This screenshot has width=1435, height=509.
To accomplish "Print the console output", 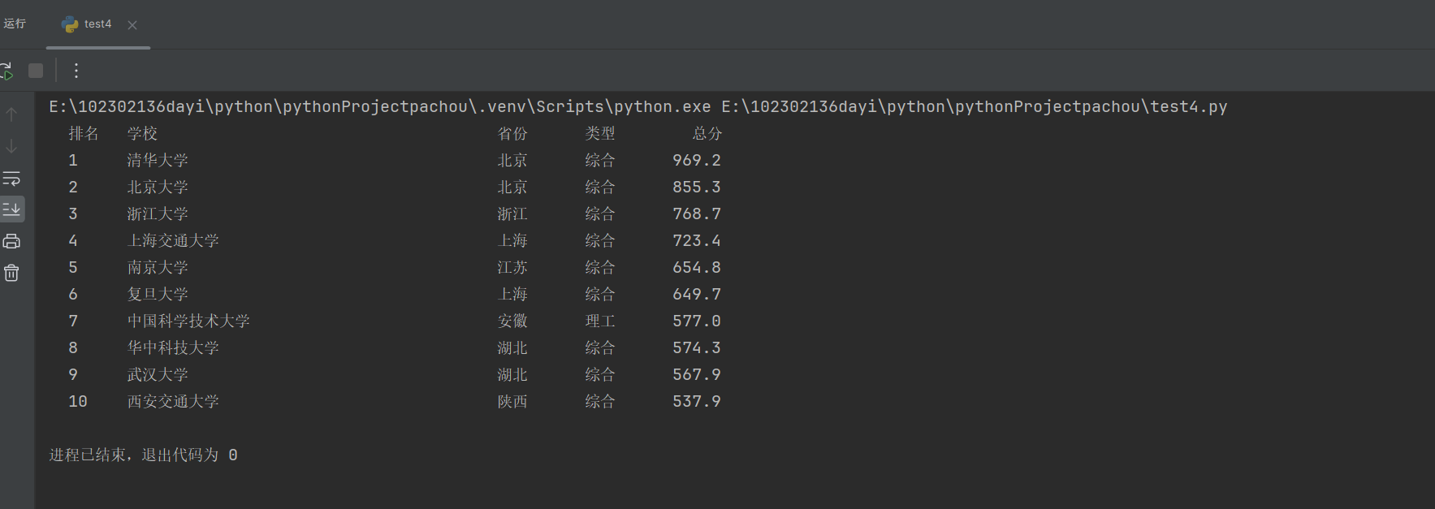I will pyautogui.click(x=11, y=241).
